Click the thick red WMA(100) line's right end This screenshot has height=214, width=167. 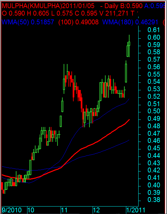[129, 120]
